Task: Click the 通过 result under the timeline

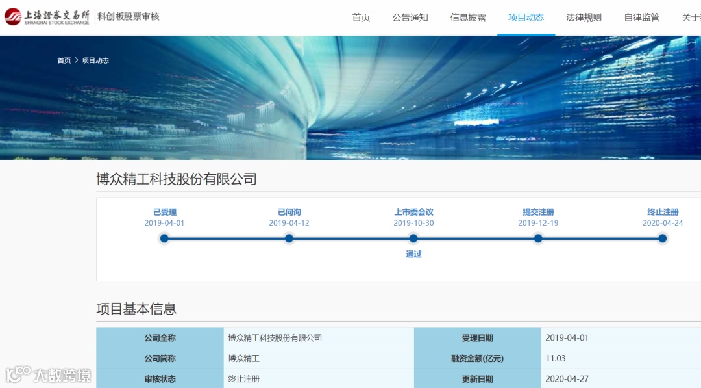Action: tap(413, 254)
